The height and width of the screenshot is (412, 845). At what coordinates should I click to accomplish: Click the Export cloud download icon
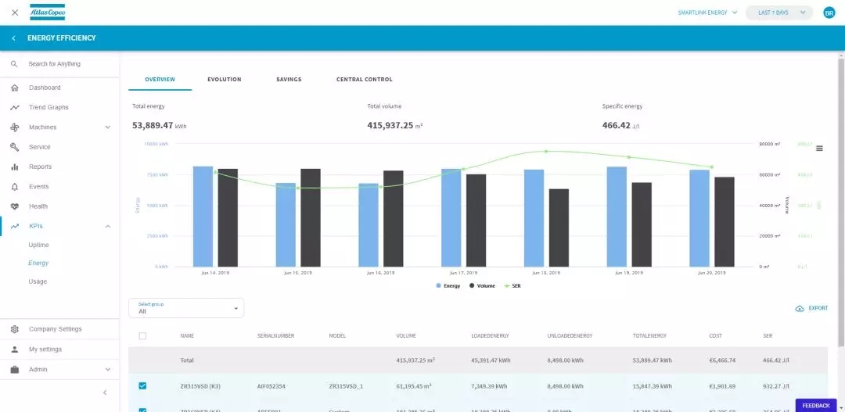pyautogui.click(x=800, y=309)
